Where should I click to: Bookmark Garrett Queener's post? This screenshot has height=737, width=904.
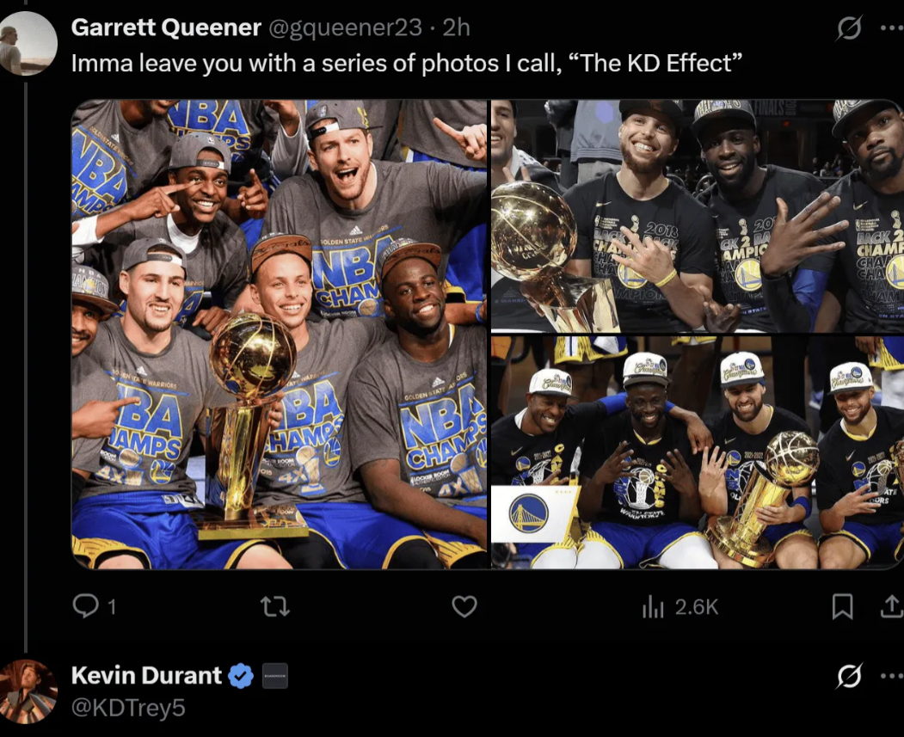click(842, 607)
